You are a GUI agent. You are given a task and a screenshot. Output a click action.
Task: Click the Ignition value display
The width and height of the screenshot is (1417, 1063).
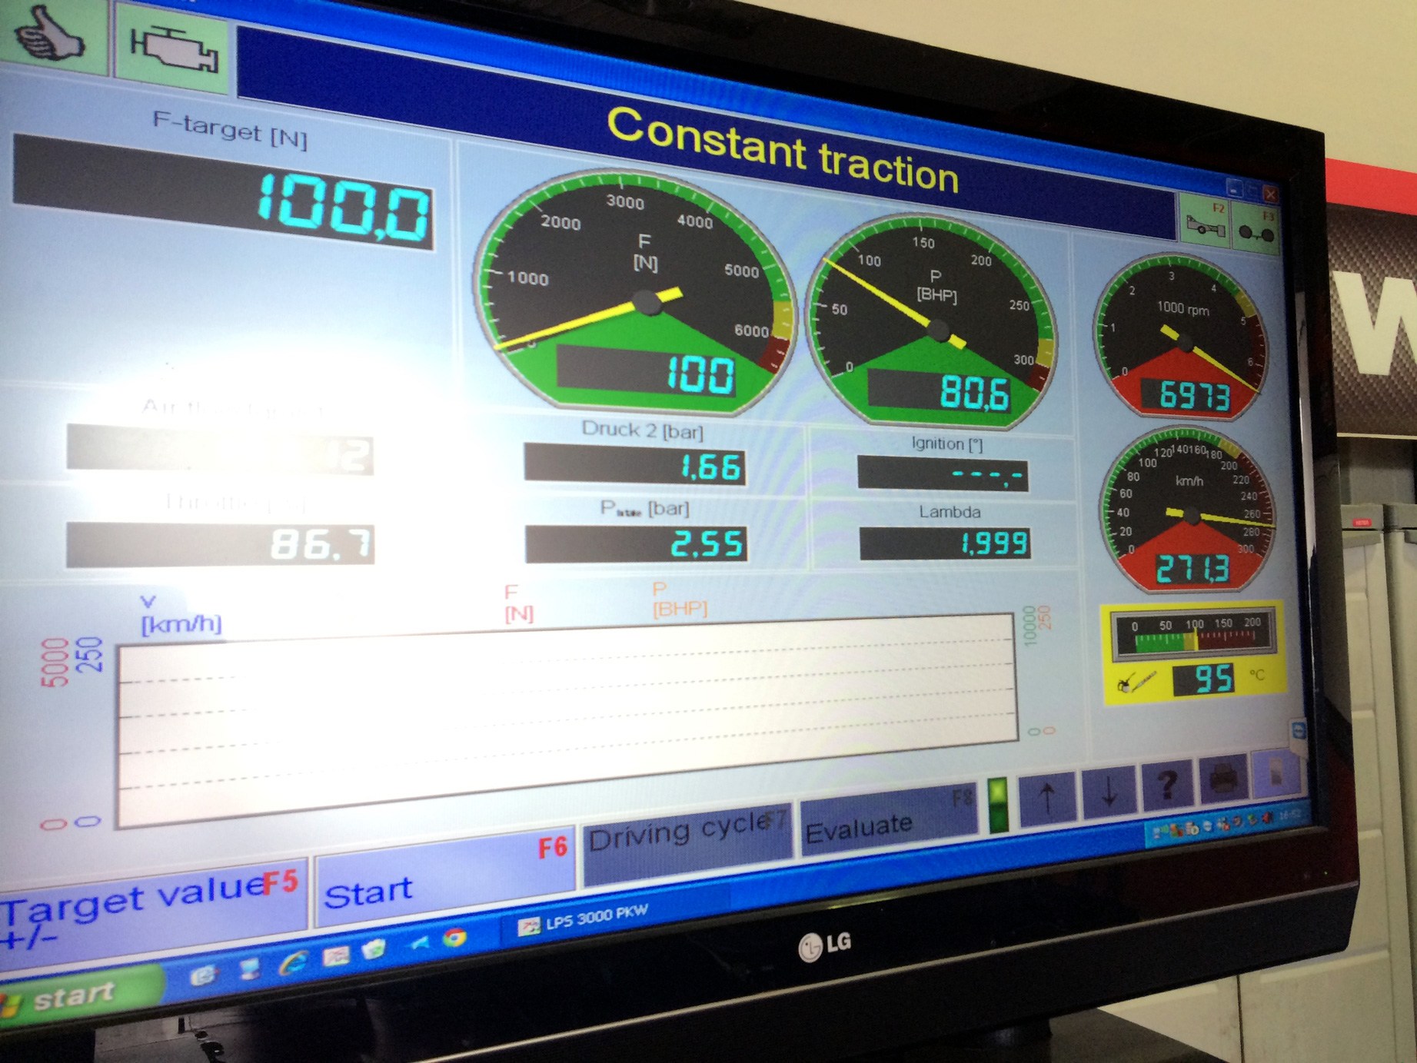click(942, 473)
